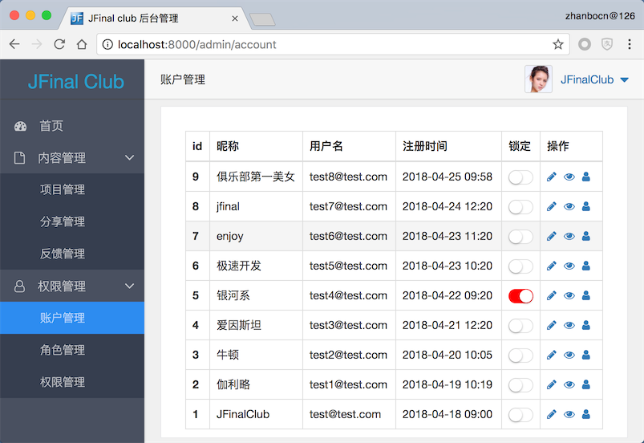This screenshot has height=443, width=644.
Task: Click user icon for 俱乐部第一美女 row
Action: coord(586,177)
